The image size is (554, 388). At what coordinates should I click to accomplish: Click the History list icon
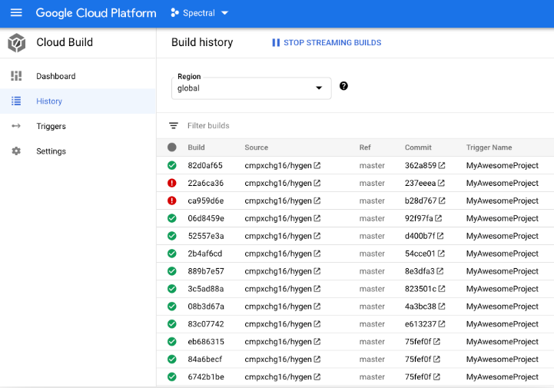pos(16,101)
